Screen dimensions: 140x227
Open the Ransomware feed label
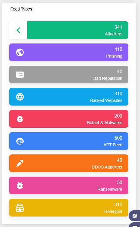[110, 189]
